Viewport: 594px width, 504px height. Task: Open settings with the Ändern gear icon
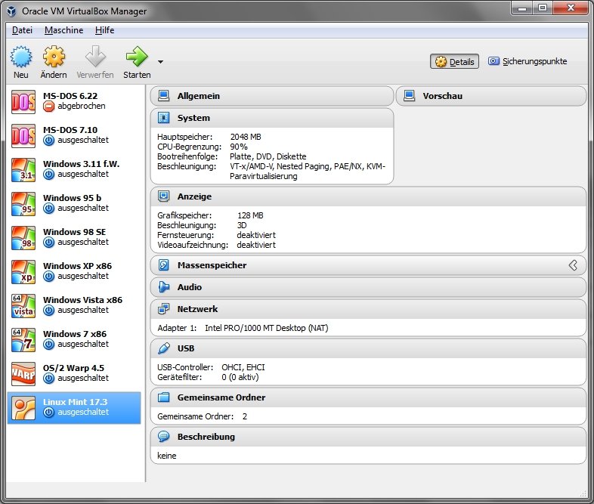[x=54, y=57]
